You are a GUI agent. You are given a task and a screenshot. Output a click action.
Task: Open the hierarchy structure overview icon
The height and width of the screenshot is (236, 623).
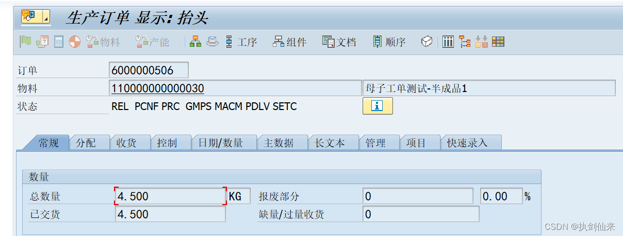[x=195, y=42]
